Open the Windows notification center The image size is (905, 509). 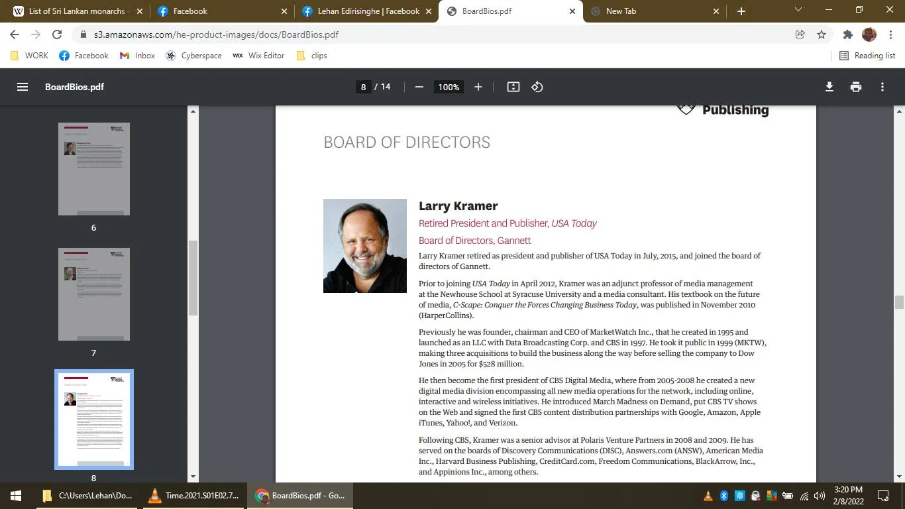(883, 496)
